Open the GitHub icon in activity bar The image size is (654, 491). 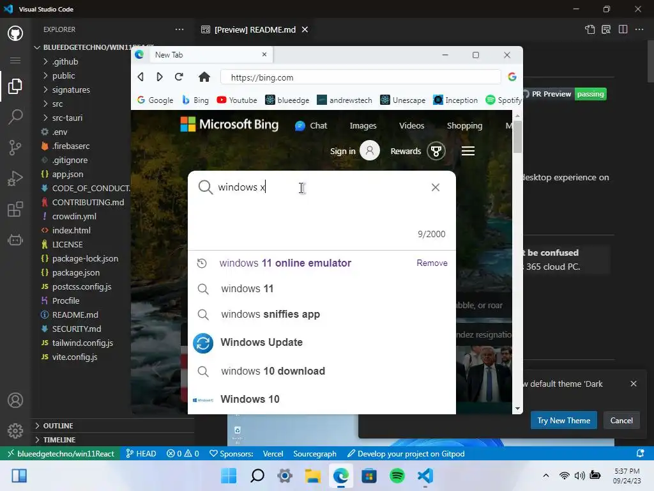click(x=15, y=33)
